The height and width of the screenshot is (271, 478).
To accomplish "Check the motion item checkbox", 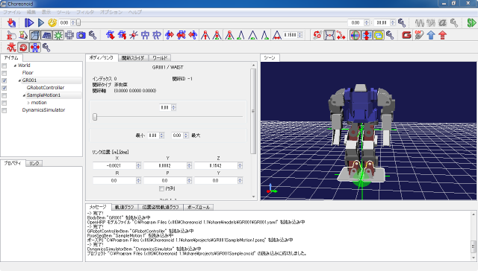I will 4,103.
